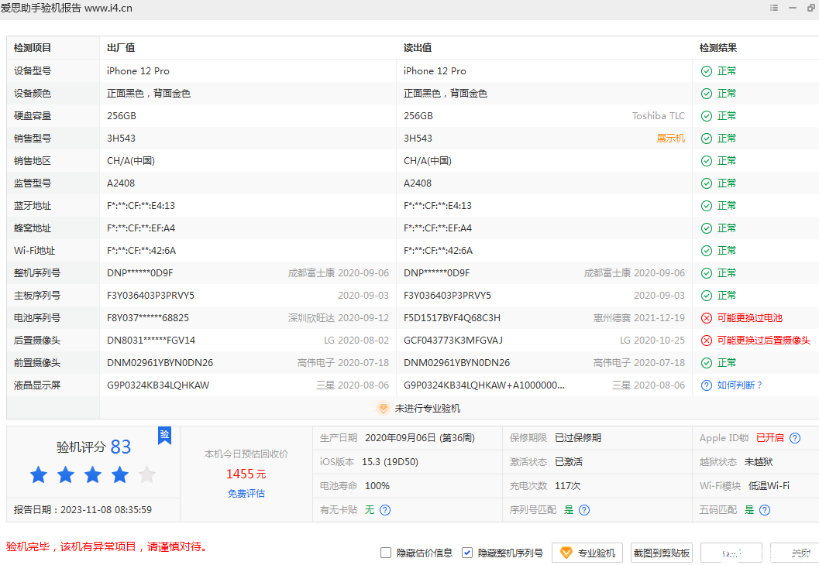Viewport: 819px width, 565px height.
Task: Click read battery serial F5D1517BYF4Q68C3H
Action: coord(452,317)
